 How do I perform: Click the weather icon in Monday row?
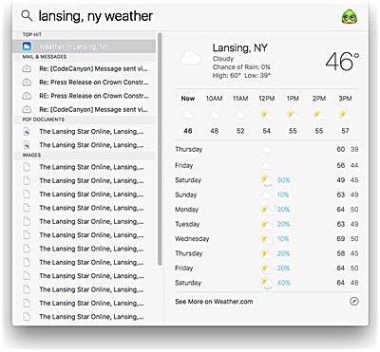pyautogui.click(x=267, y=210)
